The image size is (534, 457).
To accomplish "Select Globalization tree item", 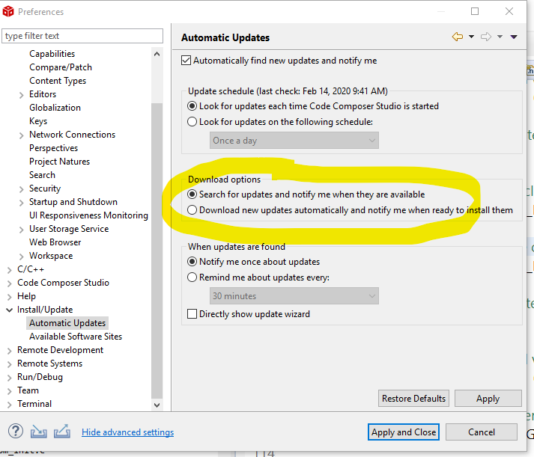I will point(55,108).
